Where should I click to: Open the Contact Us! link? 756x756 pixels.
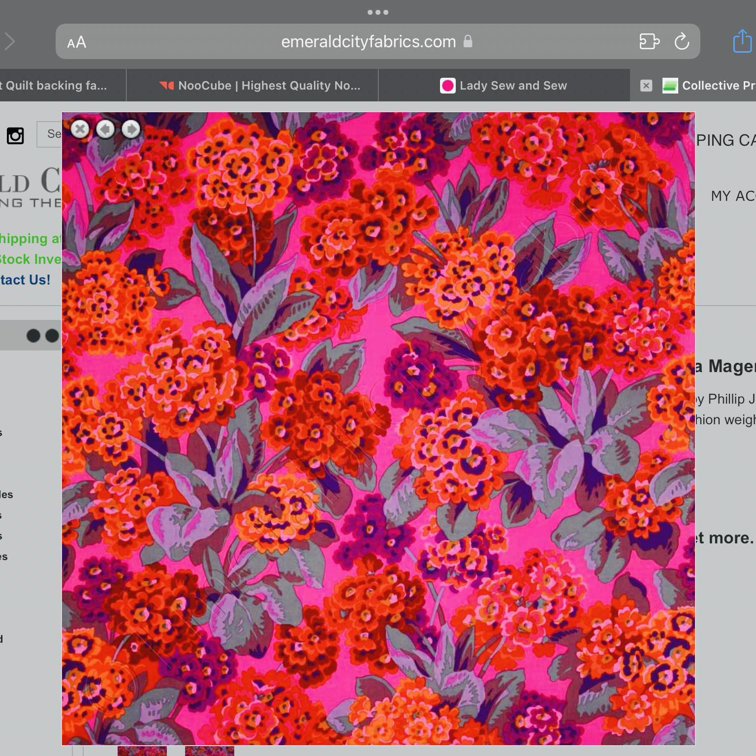(25, 280)
